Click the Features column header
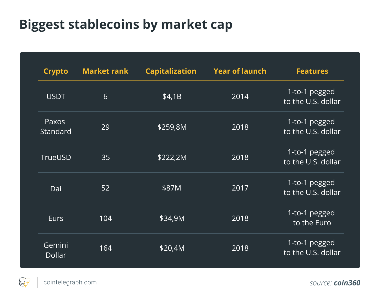Viewport: 380px width, 305px height. click(x=312, y=71)
